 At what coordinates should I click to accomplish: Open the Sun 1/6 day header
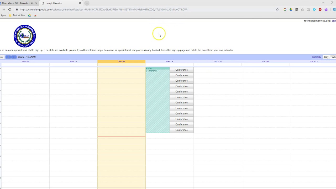(x=25, y=61)
